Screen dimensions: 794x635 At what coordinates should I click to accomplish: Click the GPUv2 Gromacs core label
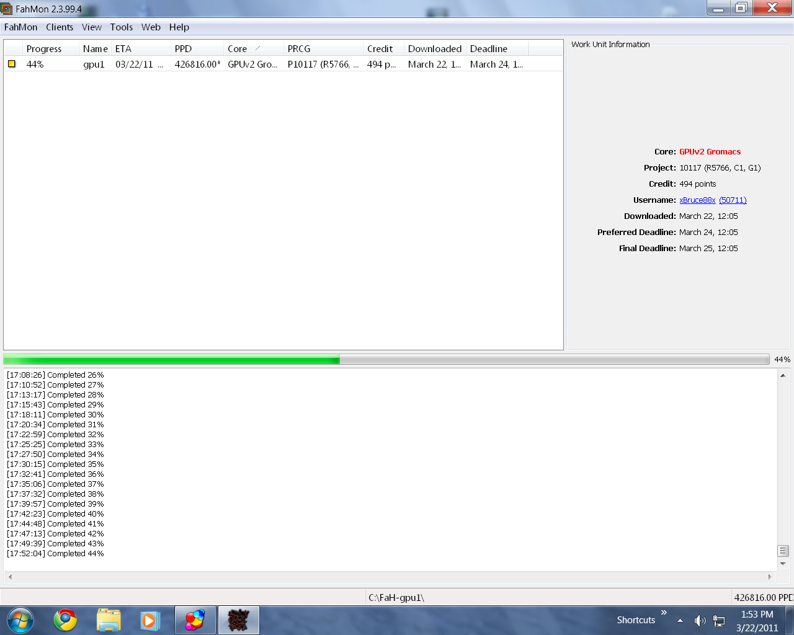tap(710, 152)
